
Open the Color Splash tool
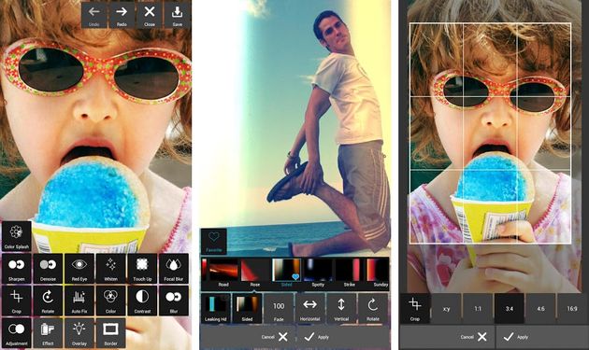click(17, 236)
